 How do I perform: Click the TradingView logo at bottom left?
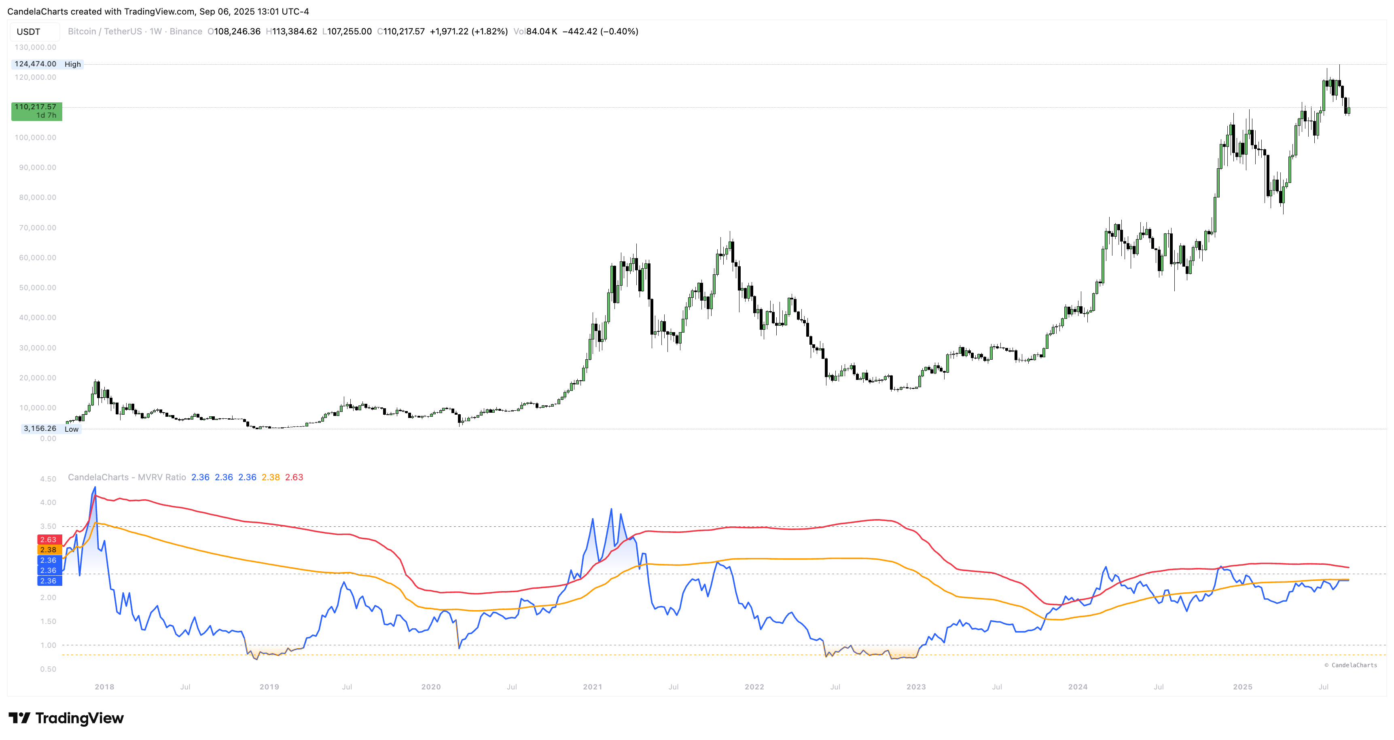[66, 718]
